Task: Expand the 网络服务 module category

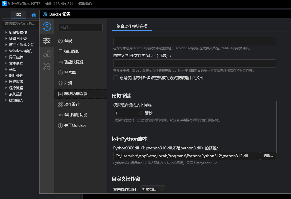Action: [x=6, y=82]
